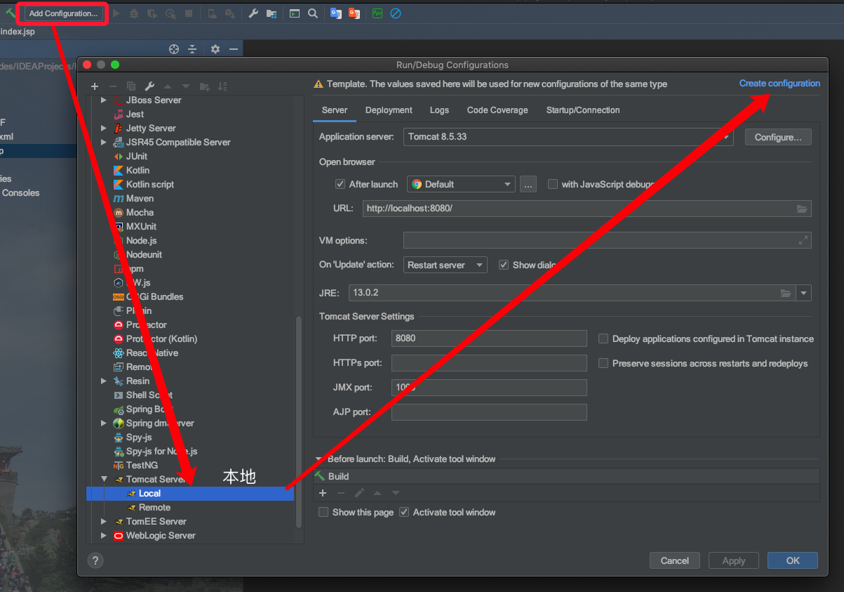Image resolution: width=844 pixels, height=592 pixels.
Task: Click the Configure... button
Action: coord(778,137)
